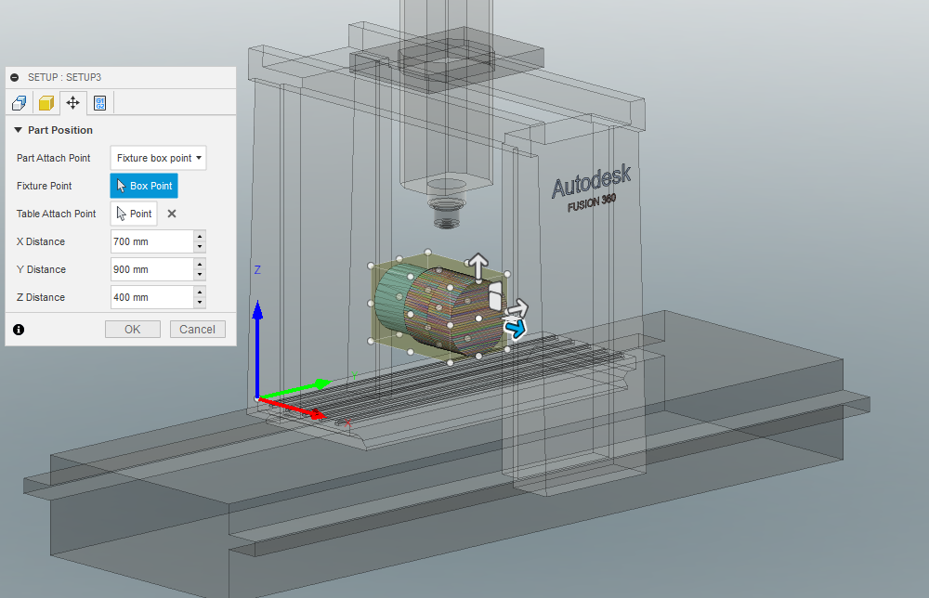Open the Fixture box point dropdown
This screenshot has width=929, height=598.
(158, 158)
